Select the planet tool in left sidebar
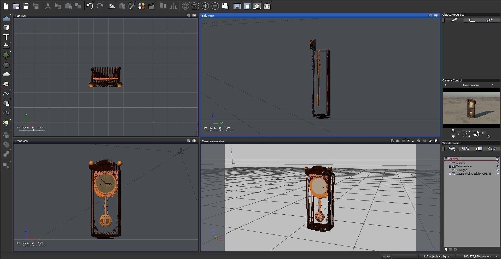Image resolution: width=501 pixels, height=259 pixels. pos(6,84)
